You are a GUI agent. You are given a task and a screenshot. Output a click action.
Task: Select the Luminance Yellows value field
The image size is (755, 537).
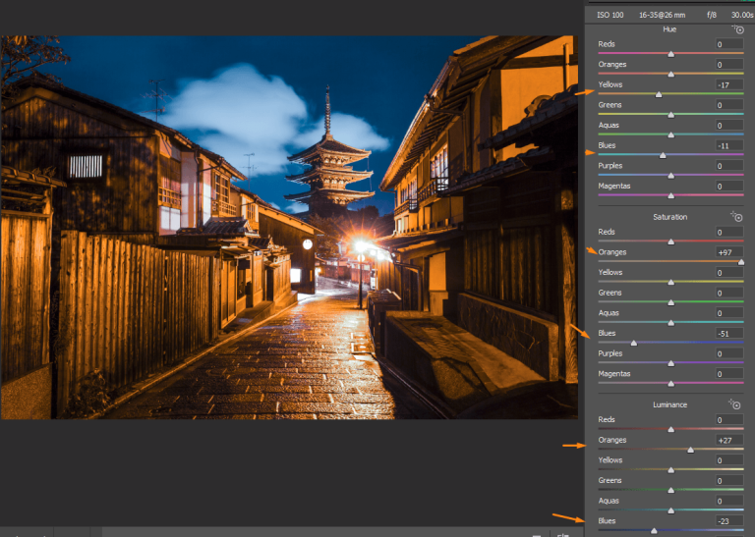(729, 460)
